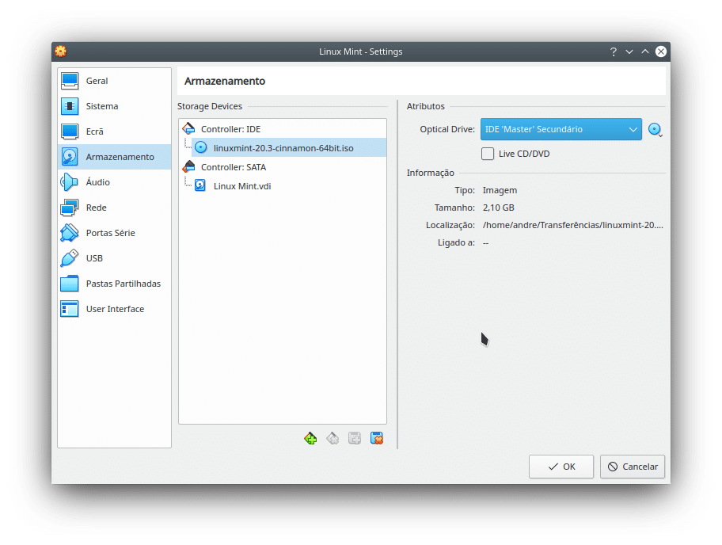Click the add attachment icon
722x545 pixels.
click(x=355, y=438)
